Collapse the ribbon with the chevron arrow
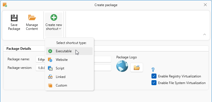 [204, 35]
